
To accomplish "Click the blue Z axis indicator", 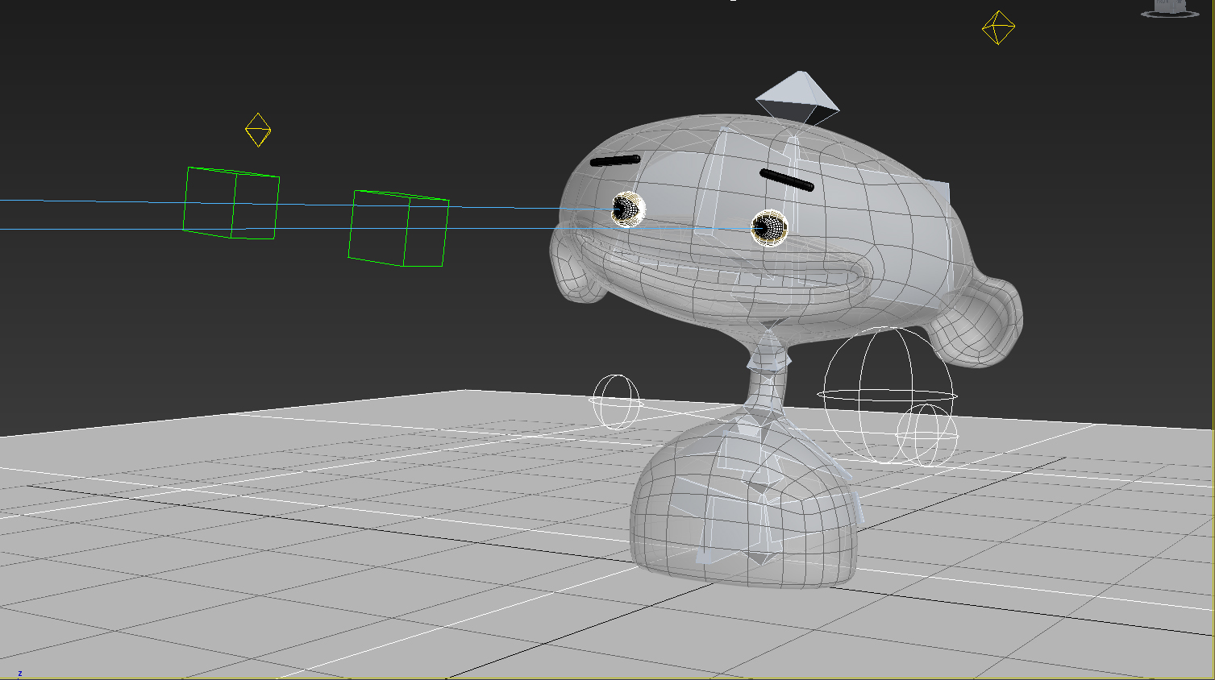I will [x=19, y=674].
